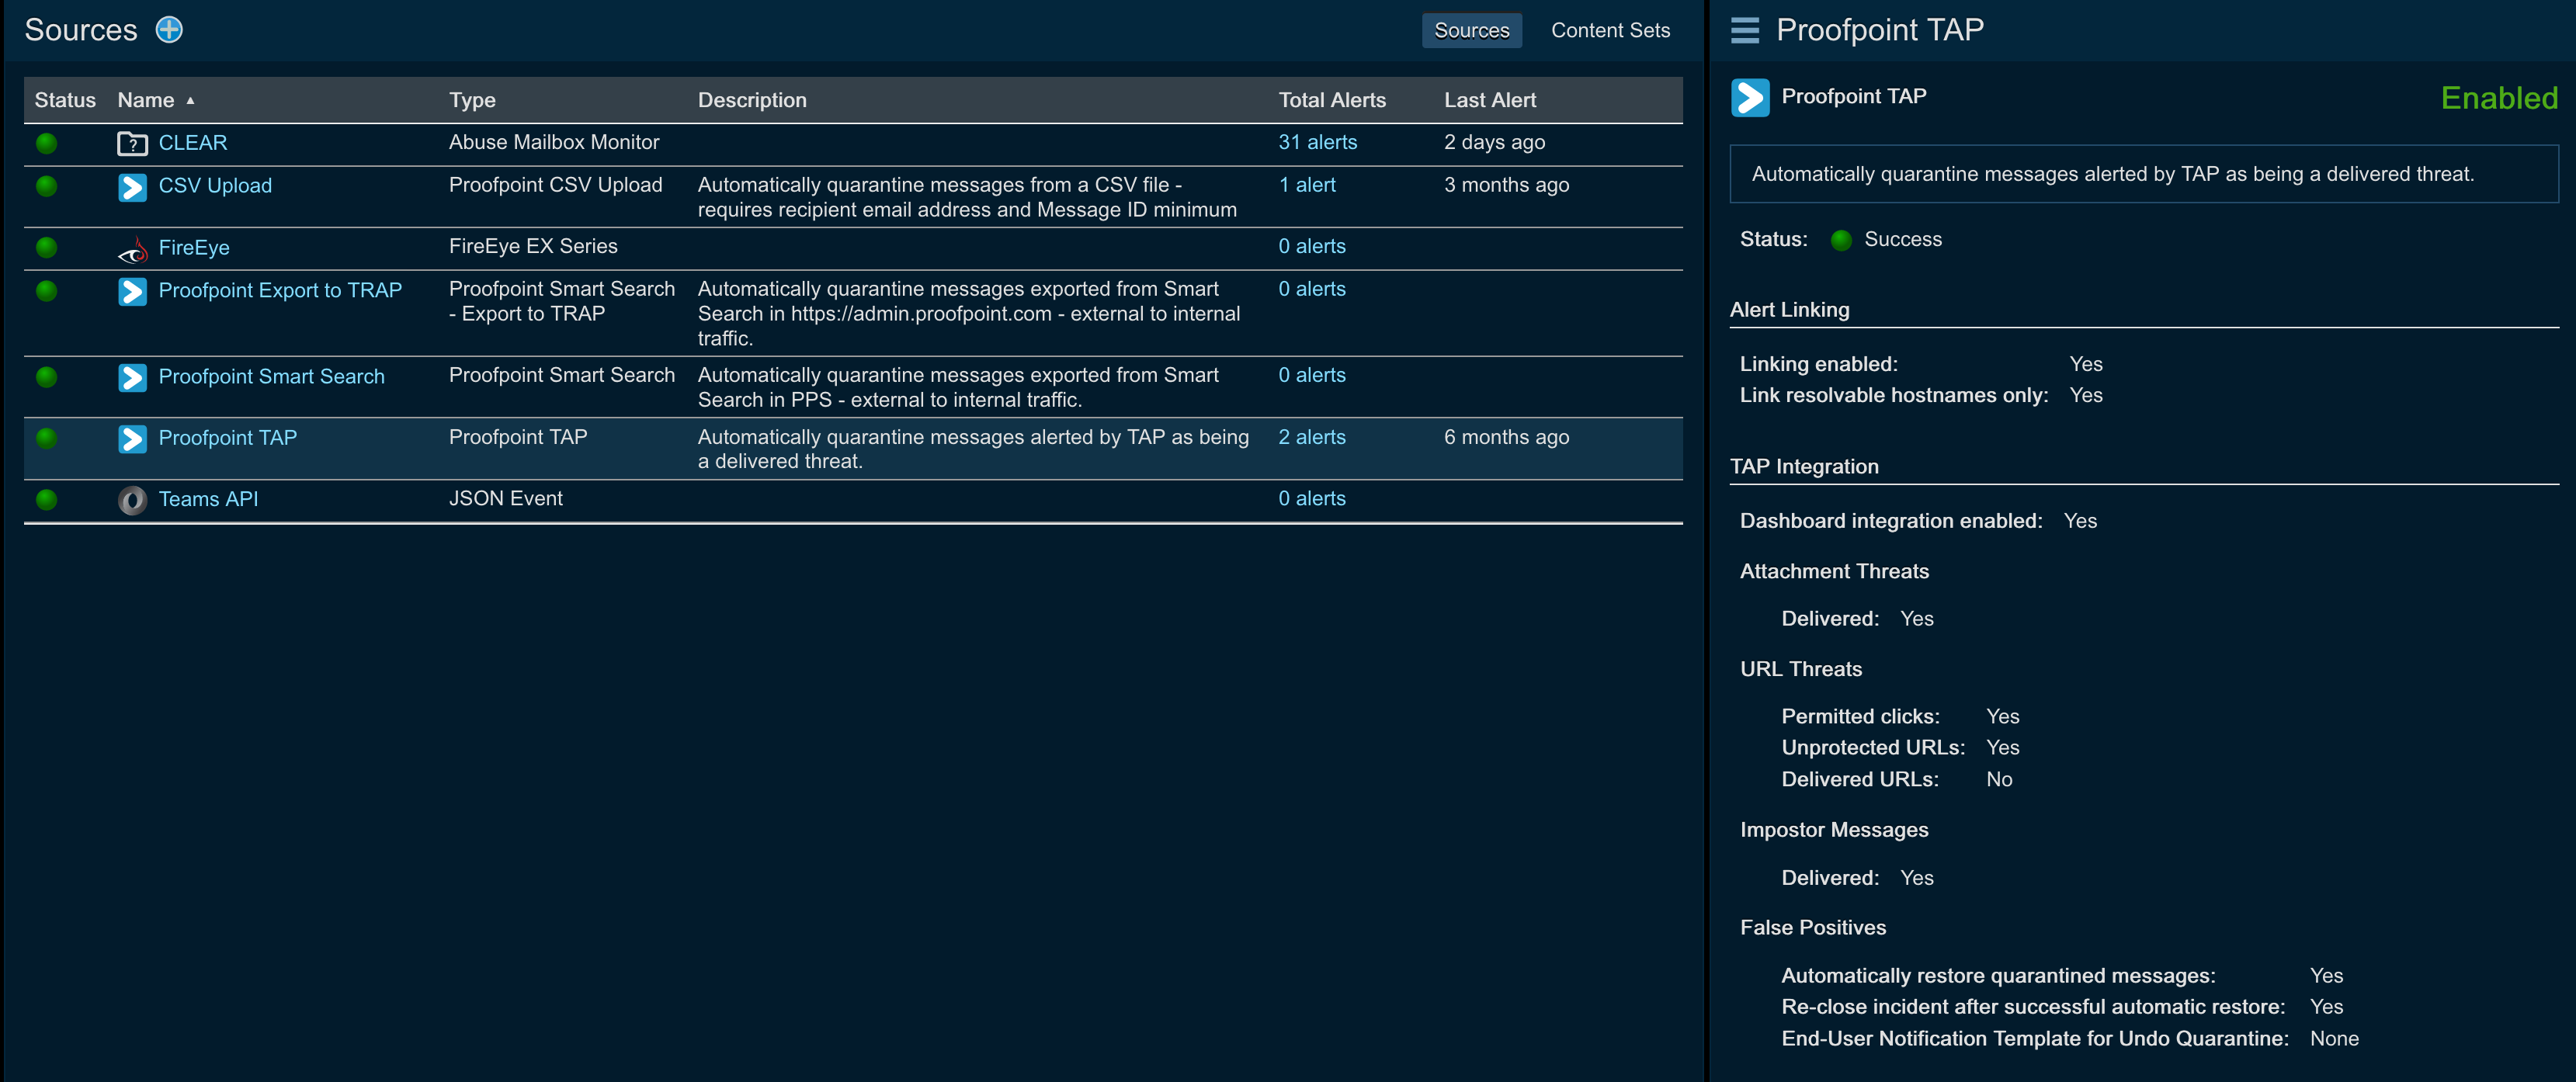Click the Total Alerts column header
Viewport: 2576px width, 1082px height.
click(x=1331, y=101)
